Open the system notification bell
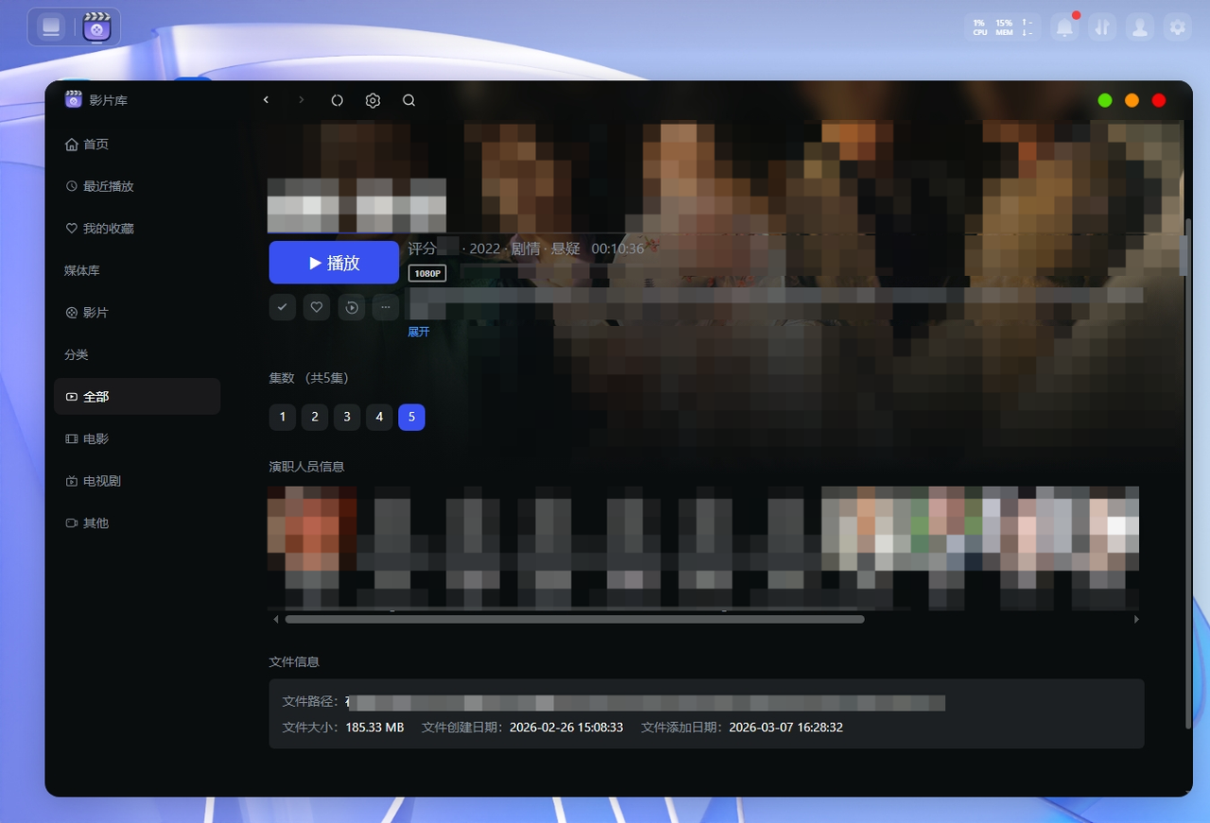The width and height of the screenshot is (1210, 823). [1064, 26]
